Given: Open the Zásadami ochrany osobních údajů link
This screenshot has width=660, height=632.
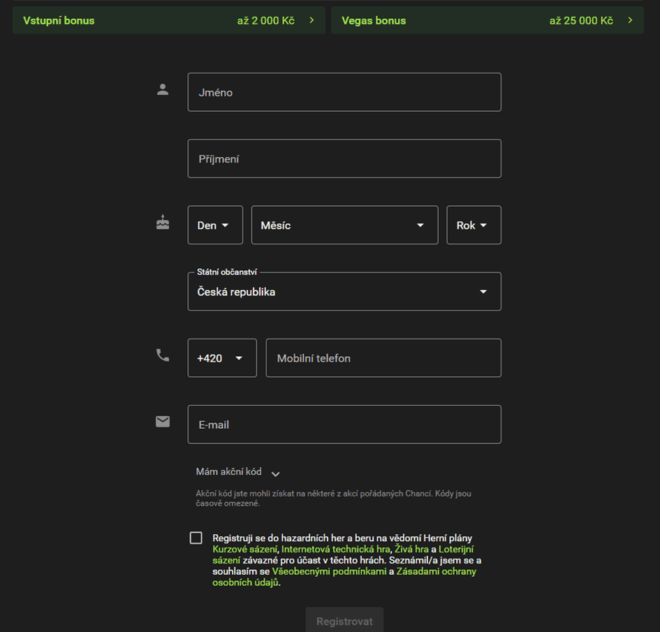Looking at the screenshot, I should 436,571.
